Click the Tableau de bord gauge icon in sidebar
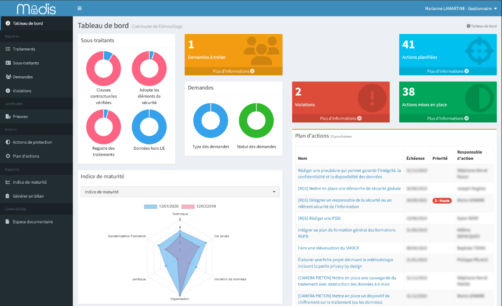502x306 pixels. click(8, 24)
